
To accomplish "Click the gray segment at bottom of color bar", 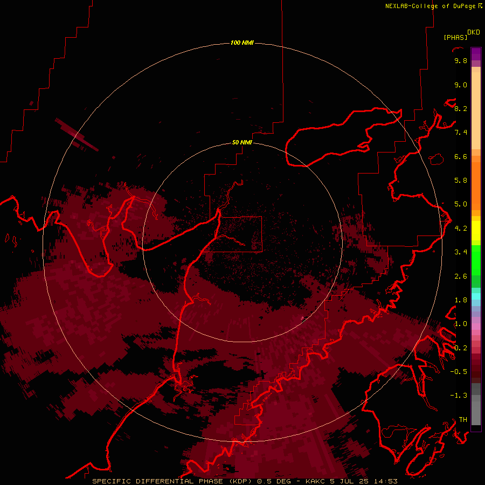I will coord(476,405).
